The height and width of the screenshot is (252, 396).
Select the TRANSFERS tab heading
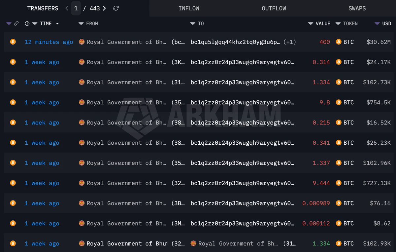pyautogui.click(x=43, y=8)
